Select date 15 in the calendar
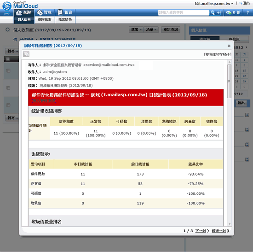The width and height of the screenshot is (253, 252). coord(244,70)
